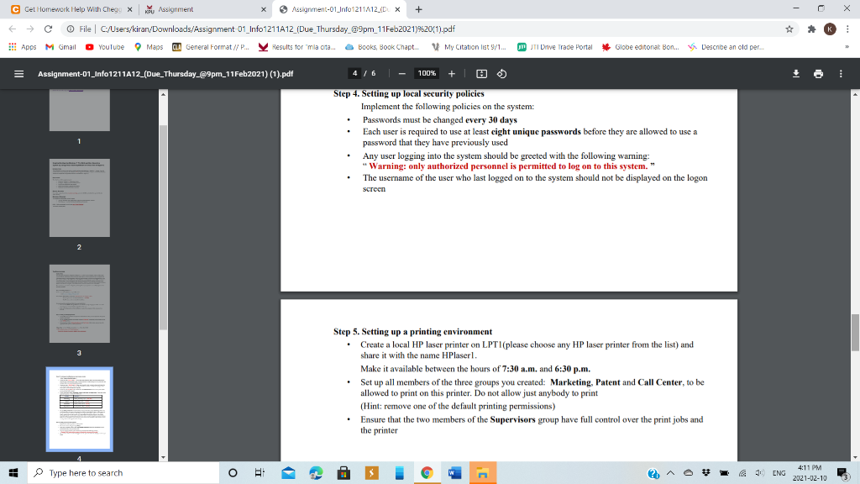Viewport: 860px width, 484px height.
Task: Open Microsoft Store on the taskbar
Action: pos(343,473)
